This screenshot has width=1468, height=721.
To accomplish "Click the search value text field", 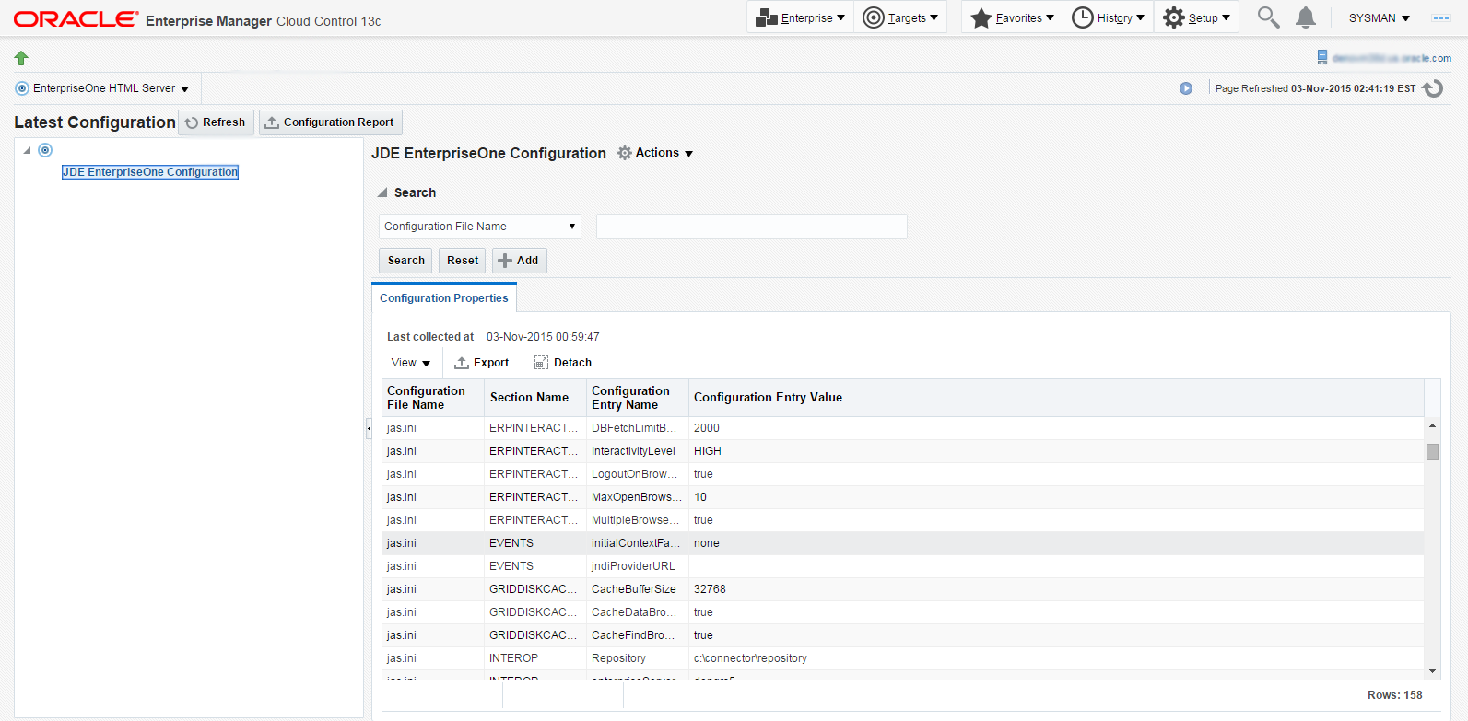I will point(751,227).
